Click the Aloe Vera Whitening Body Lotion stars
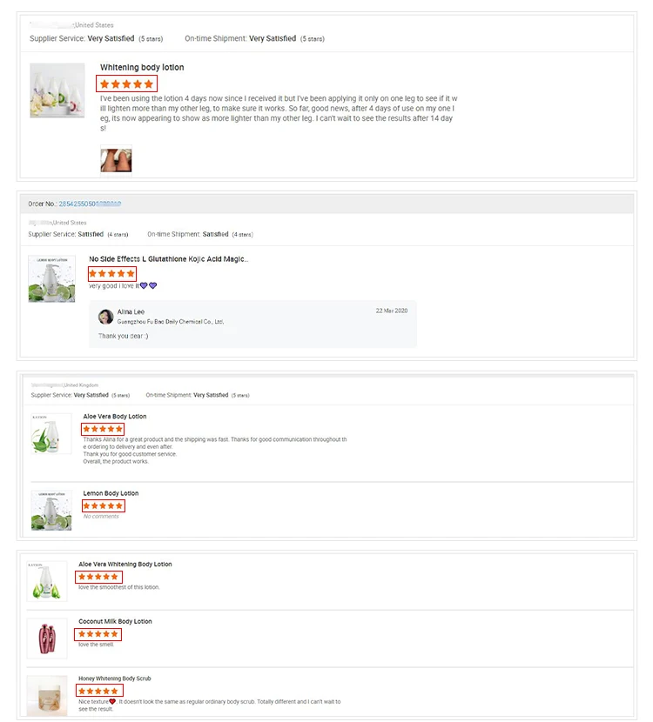This screenshot has width=653, height=722. point(98,577)
